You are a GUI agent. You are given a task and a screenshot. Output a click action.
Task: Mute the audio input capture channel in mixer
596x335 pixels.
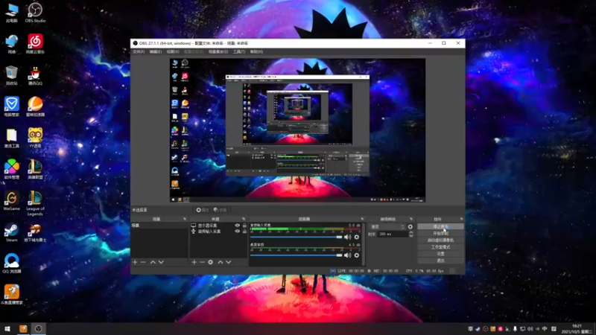tap(347, 237)
